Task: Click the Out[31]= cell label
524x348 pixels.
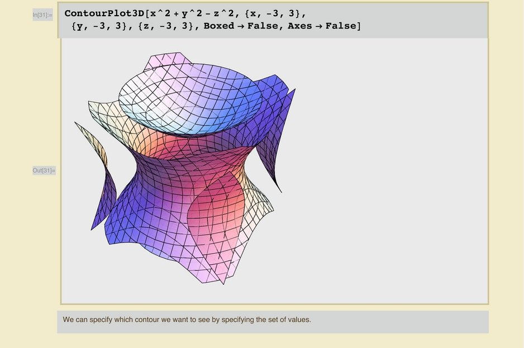Action: point(44,170)
